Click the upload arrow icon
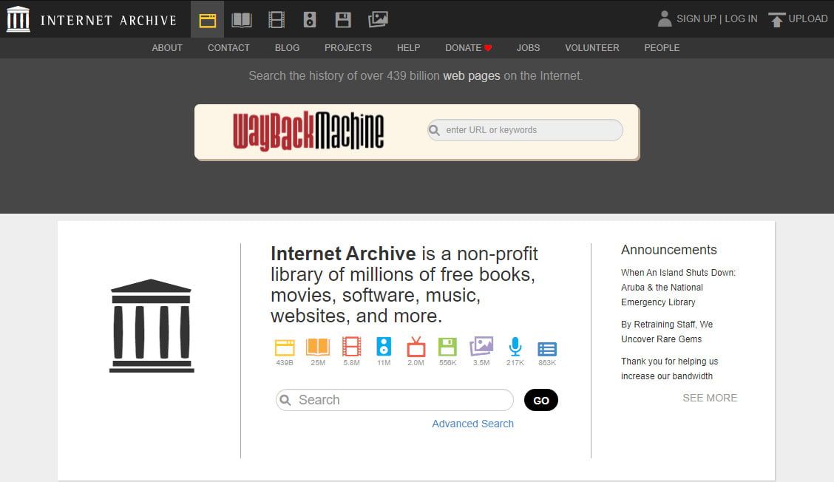Screen dimensions: 834x482 click(x=777, y=20)
